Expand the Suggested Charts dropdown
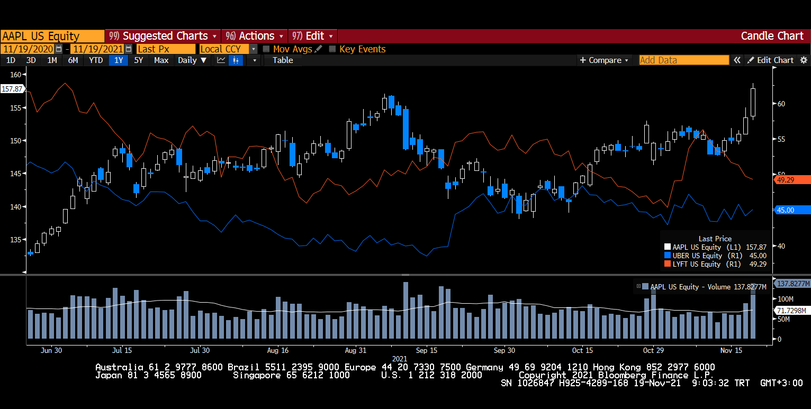Screen dimensions: 811x409 coord(163,36)
